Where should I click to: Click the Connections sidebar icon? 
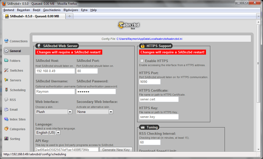6,41
